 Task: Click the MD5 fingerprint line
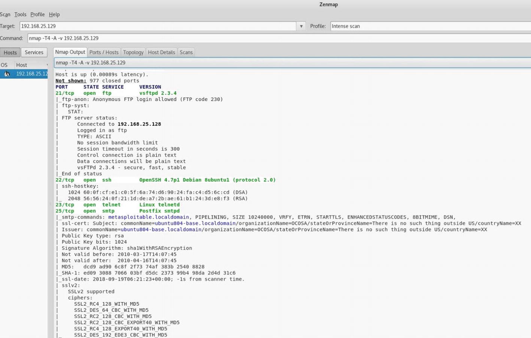[x=130, y=267]
